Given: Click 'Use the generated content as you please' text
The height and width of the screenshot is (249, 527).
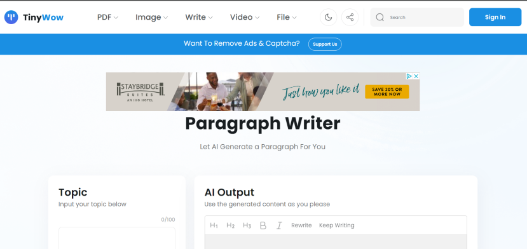Looking at the screenshot, I should click(x=267, y=205).
